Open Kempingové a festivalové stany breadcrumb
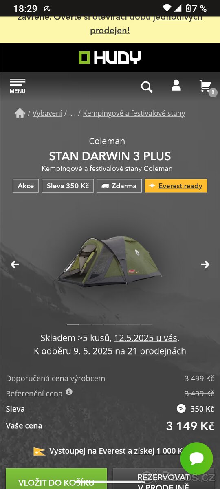This screenshot has width=220, height=489. tap(134, 113)
